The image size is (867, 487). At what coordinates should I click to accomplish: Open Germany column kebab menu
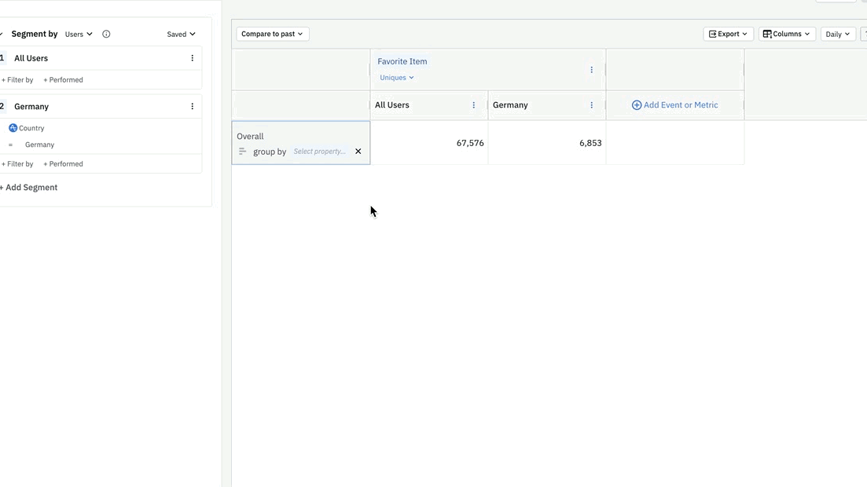[x=591, y=105]
